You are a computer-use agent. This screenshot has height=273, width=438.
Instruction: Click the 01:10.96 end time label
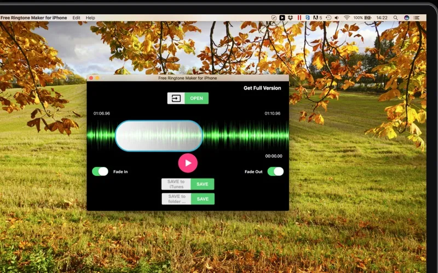(x=272, y=114)
